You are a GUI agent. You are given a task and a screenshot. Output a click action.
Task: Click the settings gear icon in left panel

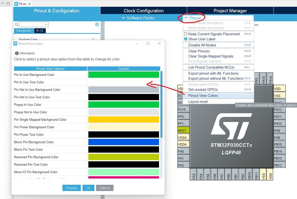click(97, 24)
